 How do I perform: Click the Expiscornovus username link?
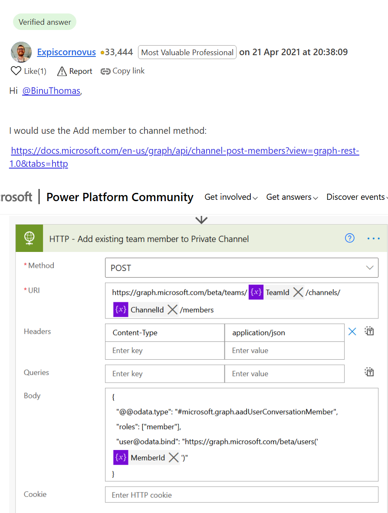tap(66, 52)
